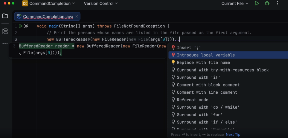Screen dimensions: 288x138
Task: Run the current file with the green play icon
Action: click(257, 3)
